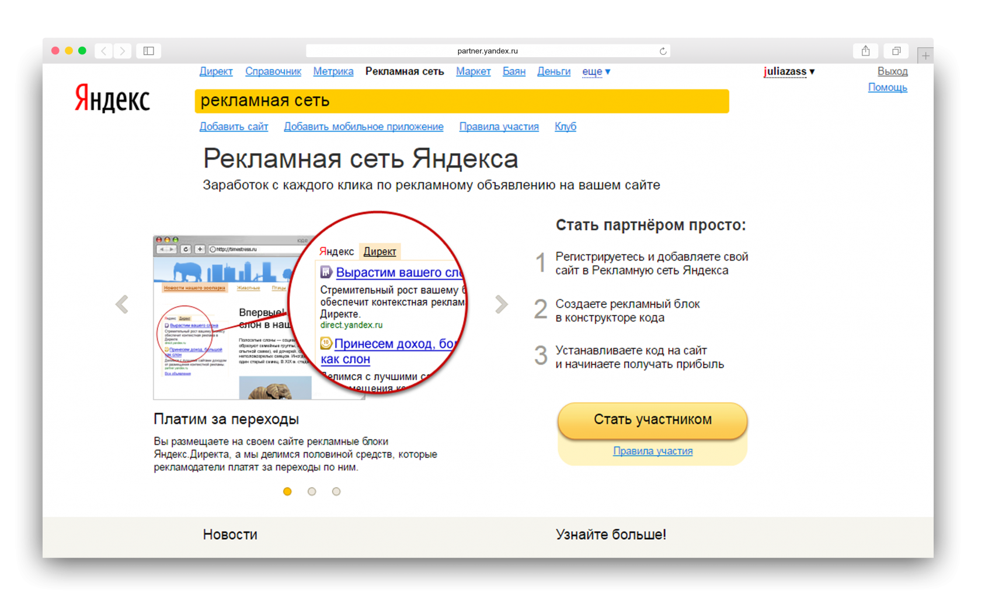Click the partner.yandex.ru address bar

488,51
